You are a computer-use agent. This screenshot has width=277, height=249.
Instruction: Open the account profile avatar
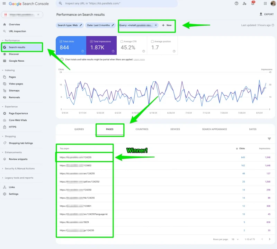click(273, 3)
